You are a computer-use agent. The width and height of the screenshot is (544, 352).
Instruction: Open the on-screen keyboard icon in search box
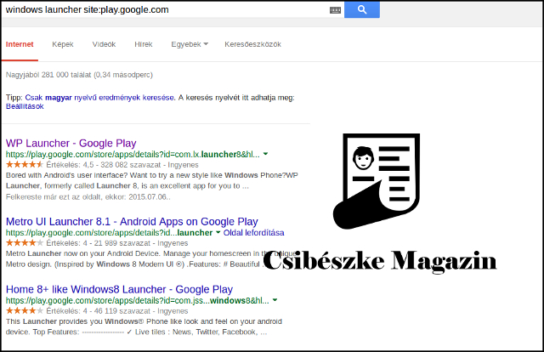[335, 10]
